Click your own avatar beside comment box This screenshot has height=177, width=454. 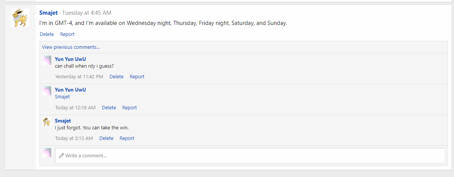tap(47, 152)
